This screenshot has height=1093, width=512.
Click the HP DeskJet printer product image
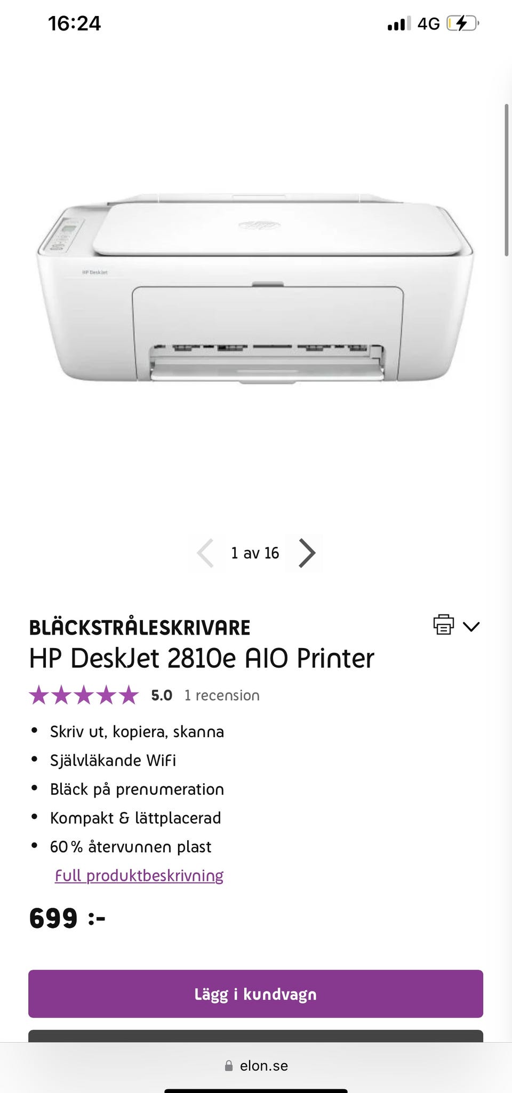(255, 288)
